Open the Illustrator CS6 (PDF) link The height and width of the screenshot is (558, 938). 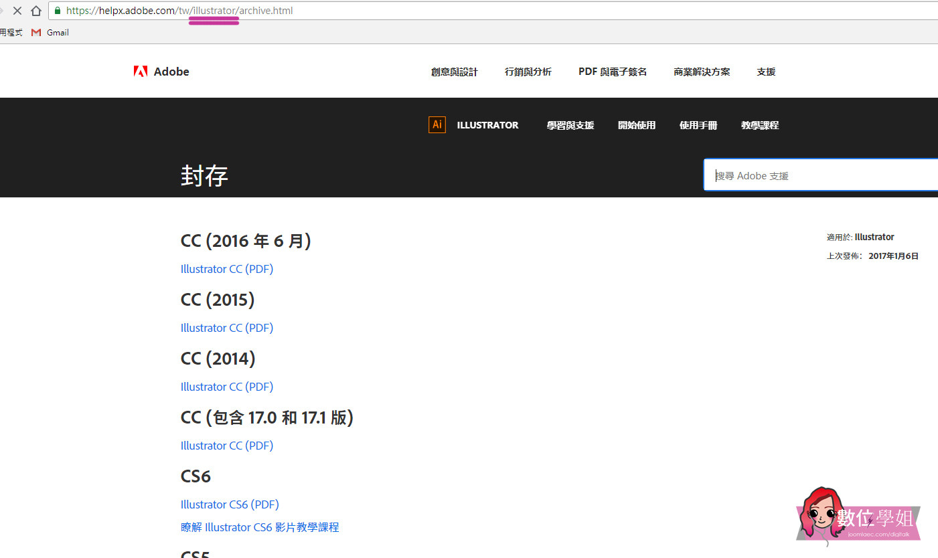[x=230, y=504]
